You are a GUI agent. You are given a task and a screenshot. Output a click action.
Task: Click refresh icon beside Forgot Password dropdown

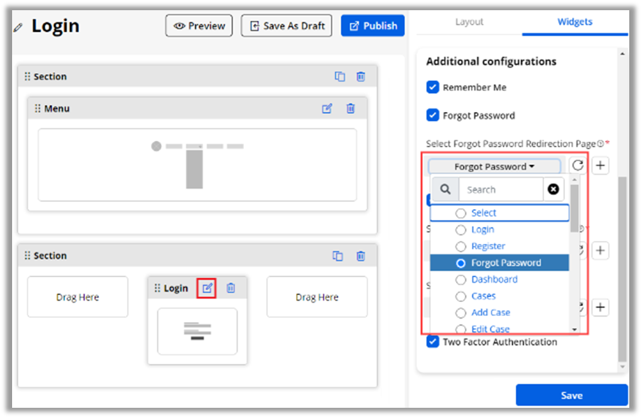click(x=578, y=166)
